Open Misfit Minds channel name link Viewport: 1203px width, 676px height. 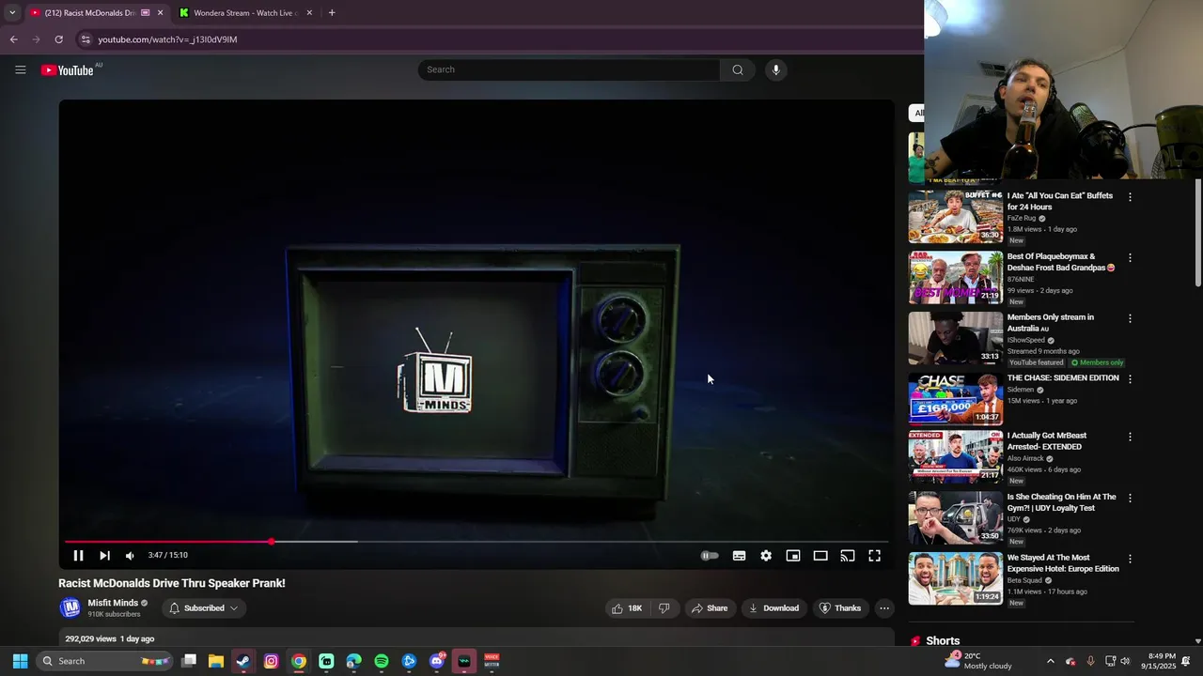click(113, 603)
